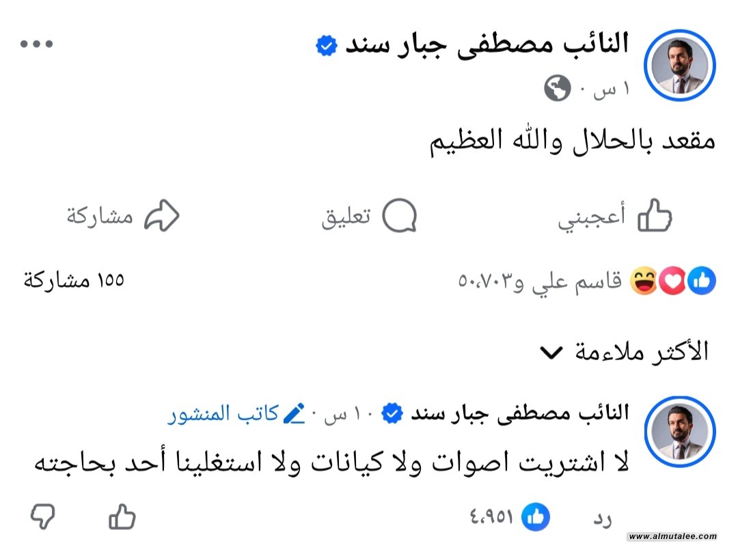Click the post author pencil badge on the comment

[x=293, y=413]
